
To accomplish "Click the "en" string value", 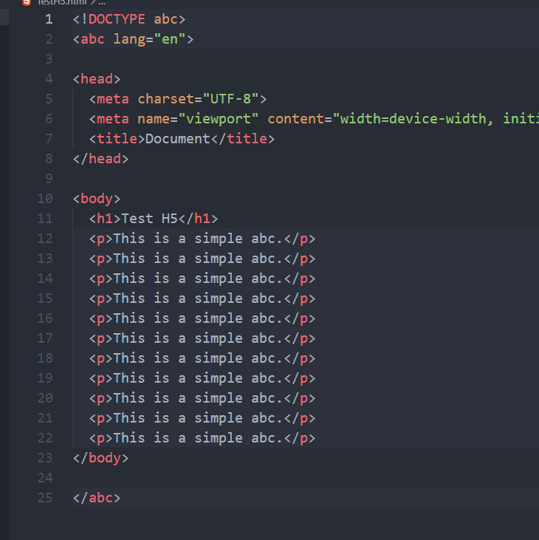I will [x=170, y=39].
